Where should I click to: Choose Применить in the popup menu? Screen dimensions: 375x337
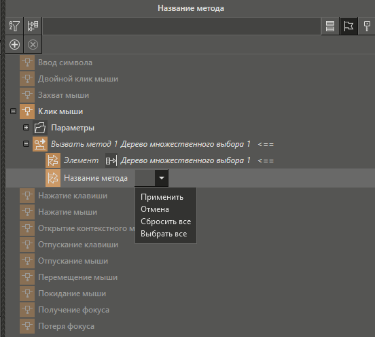pyautogui.click(x=162, y=197)
